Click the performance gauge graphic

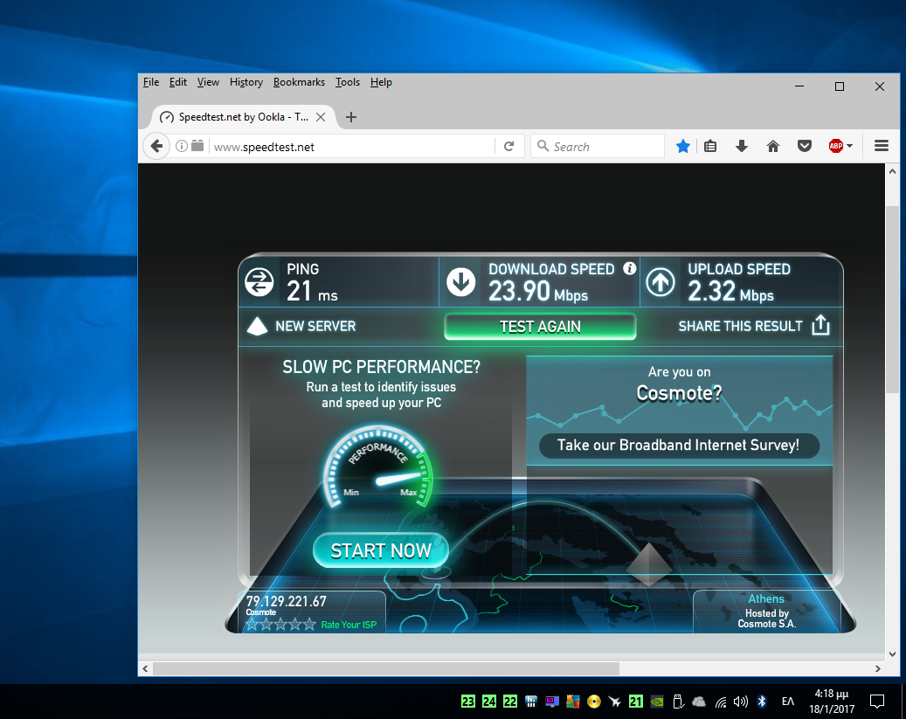[378, 468]
